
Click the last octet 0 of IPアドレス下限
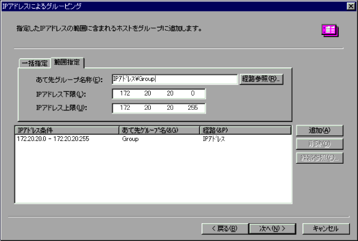coord(193,94)
